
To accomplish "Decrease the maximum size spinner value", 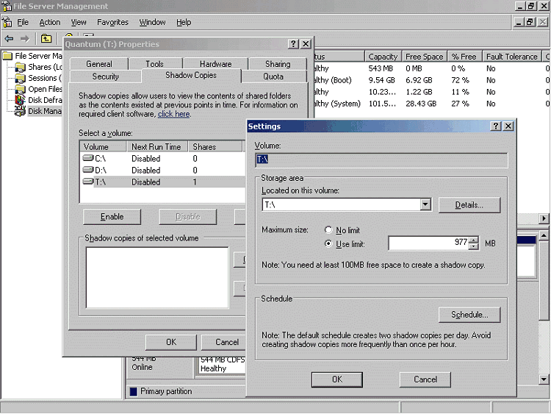I will 474,247.
